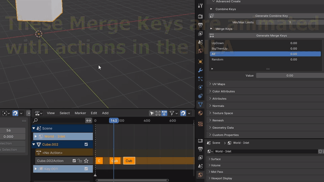
Task: Open the Tool properties tab
Action: (200, 6)
